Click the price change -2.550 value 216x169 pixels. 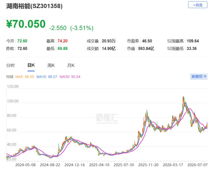tap(58, 28)
